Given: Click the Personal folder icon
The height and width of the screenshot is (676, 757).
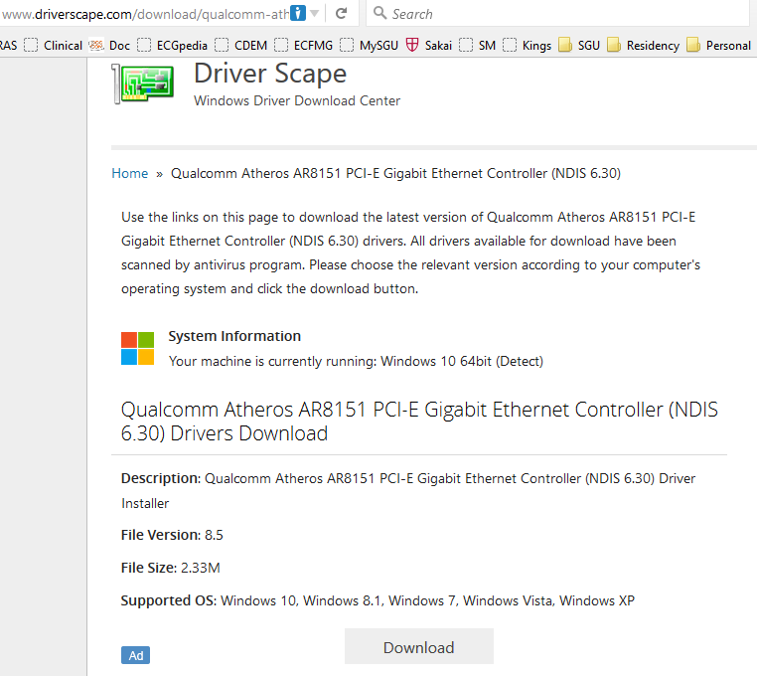Looking at the screenshot, I should click(692, 45).
